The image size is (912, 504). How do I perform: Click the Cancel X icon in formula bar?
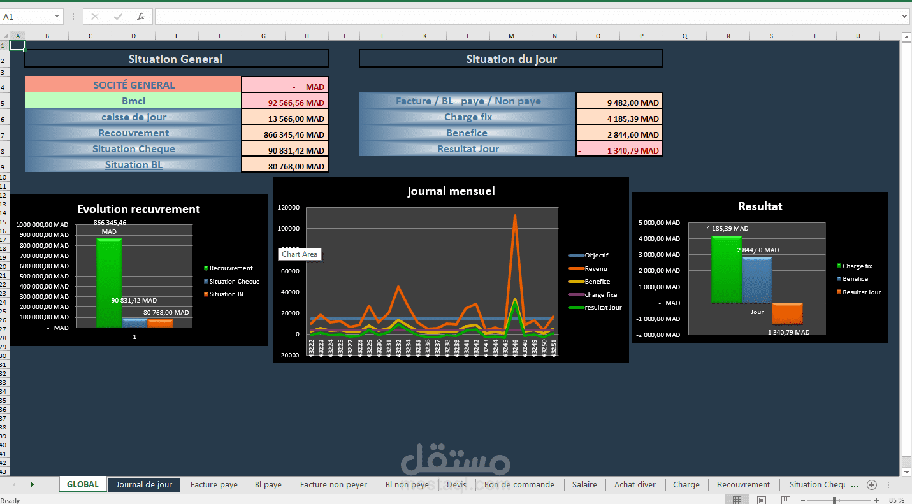click(x=95, y=17)
